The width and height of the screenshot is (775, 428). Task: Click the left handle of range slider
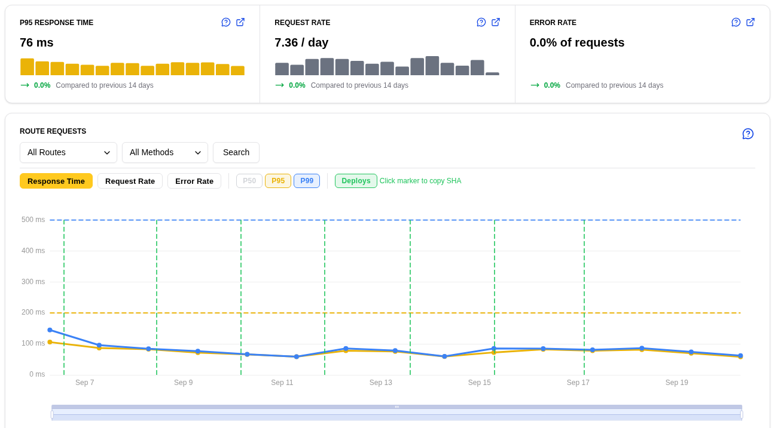(52, 414)
